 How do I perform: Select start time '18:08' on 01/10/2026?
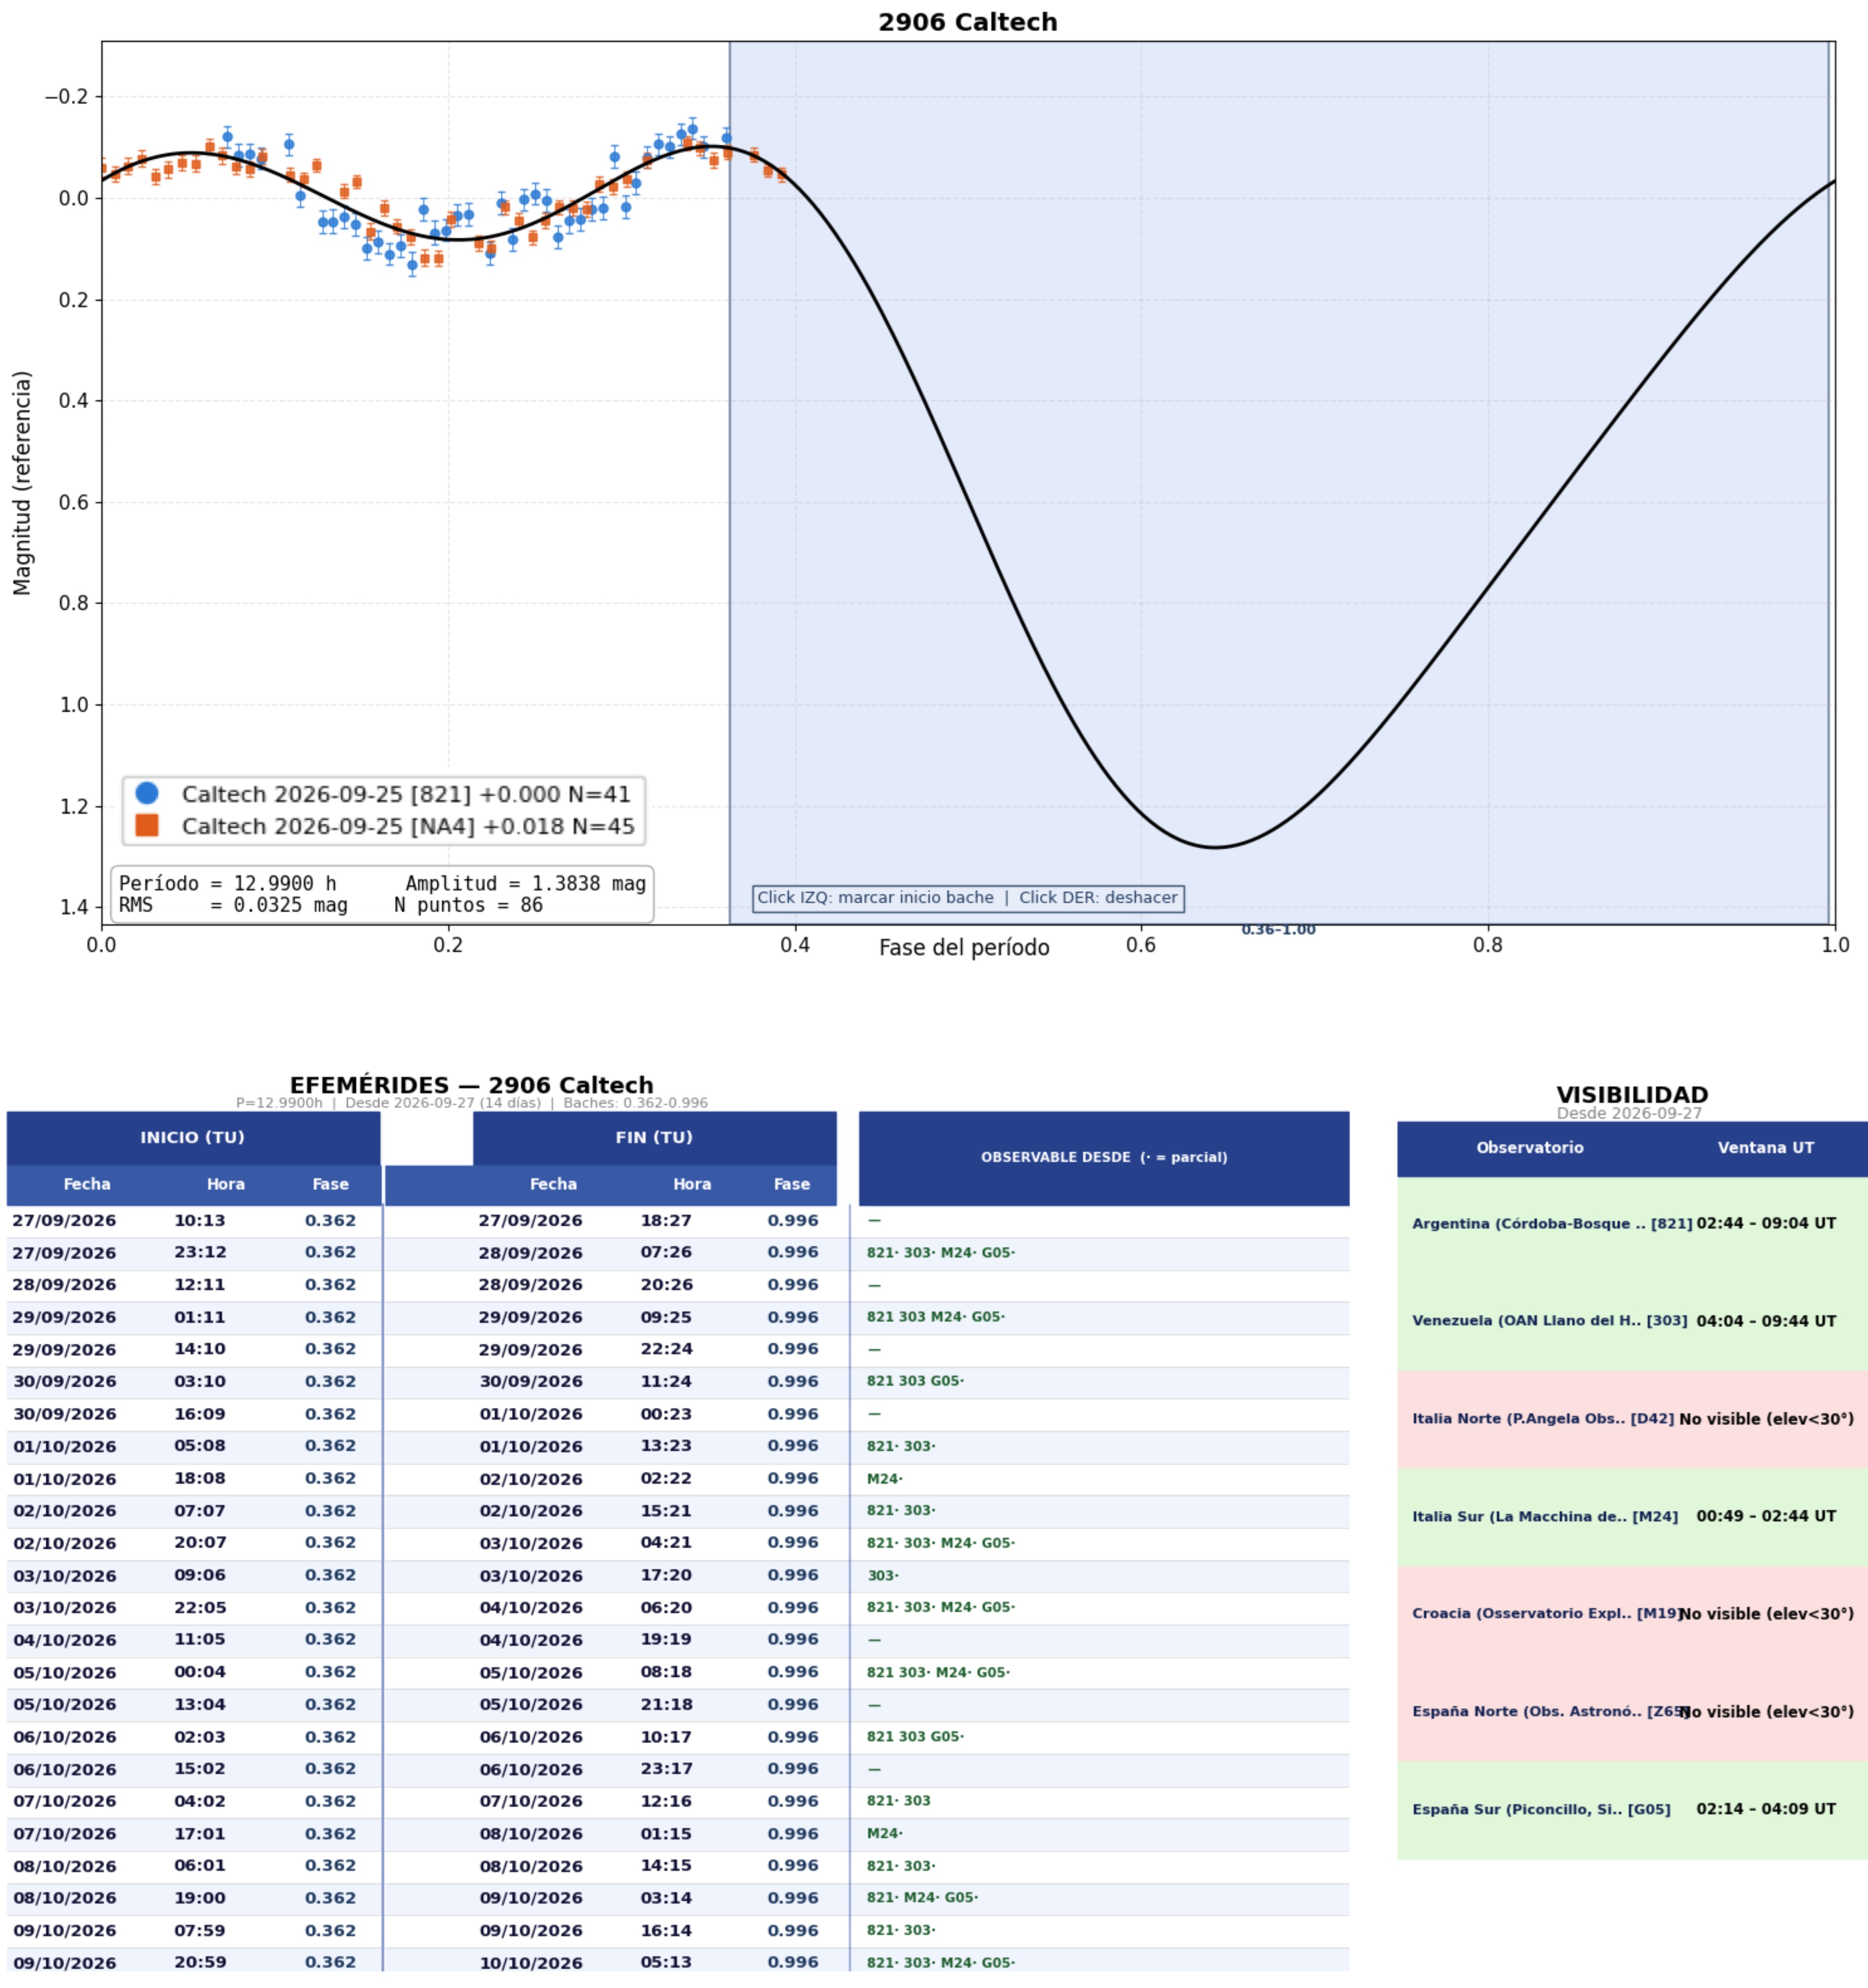[200, 1479]
